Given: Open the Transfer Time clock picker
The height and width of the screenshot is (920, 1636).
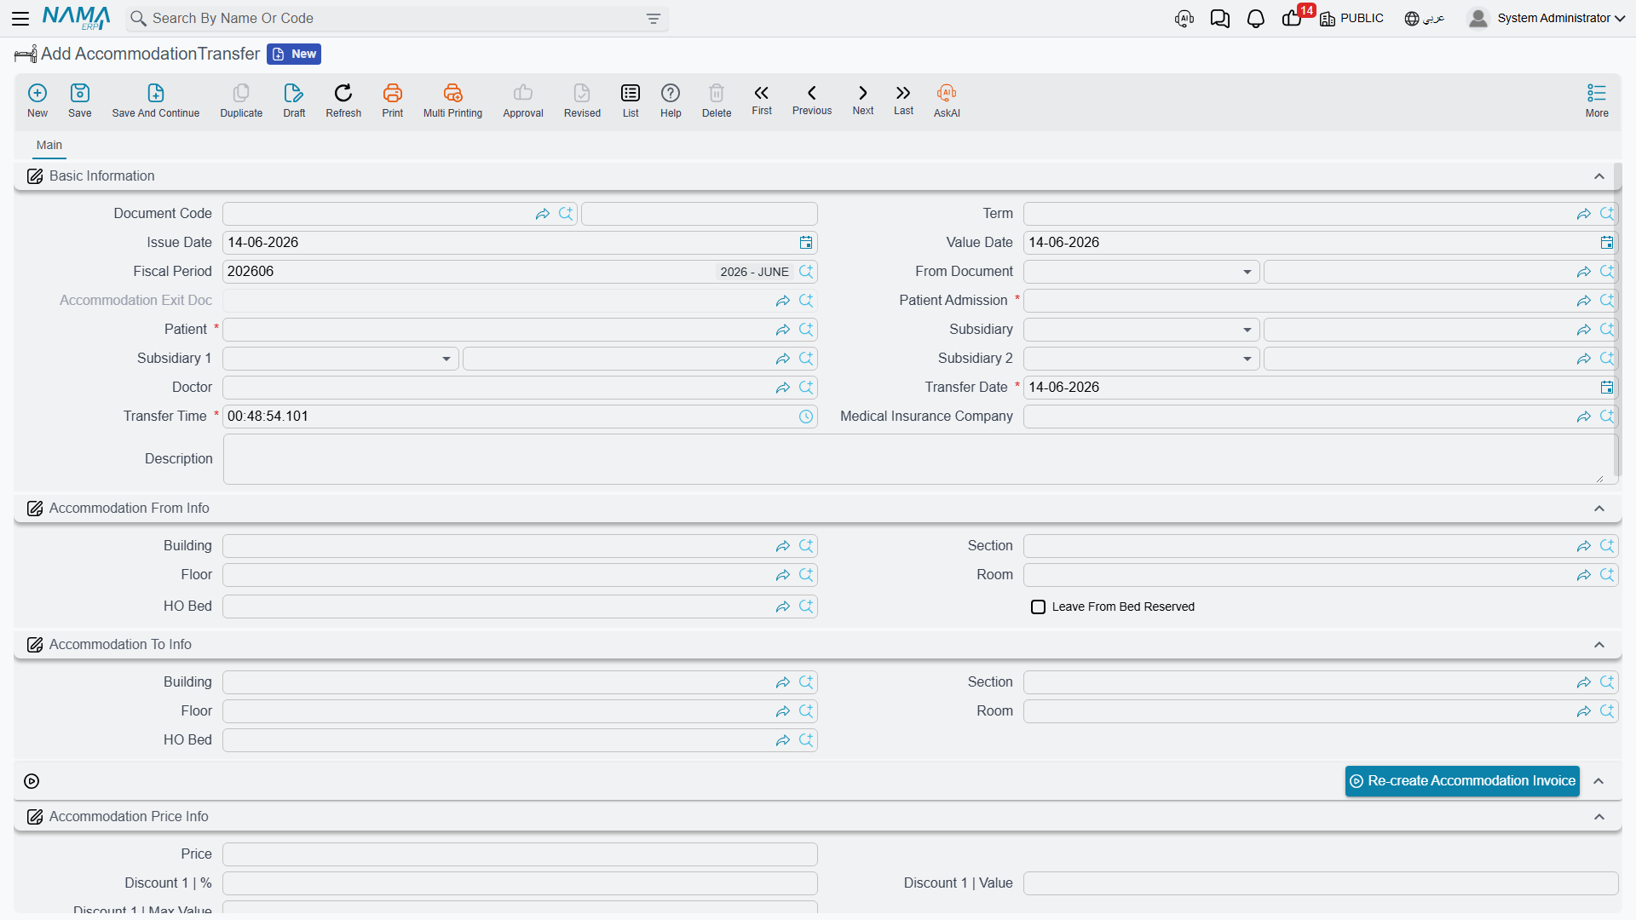Looking at the screenshot, I should 806,417.
